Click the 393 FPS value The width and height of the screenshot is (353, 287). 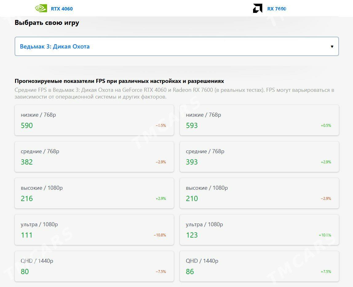click(192, 162)
